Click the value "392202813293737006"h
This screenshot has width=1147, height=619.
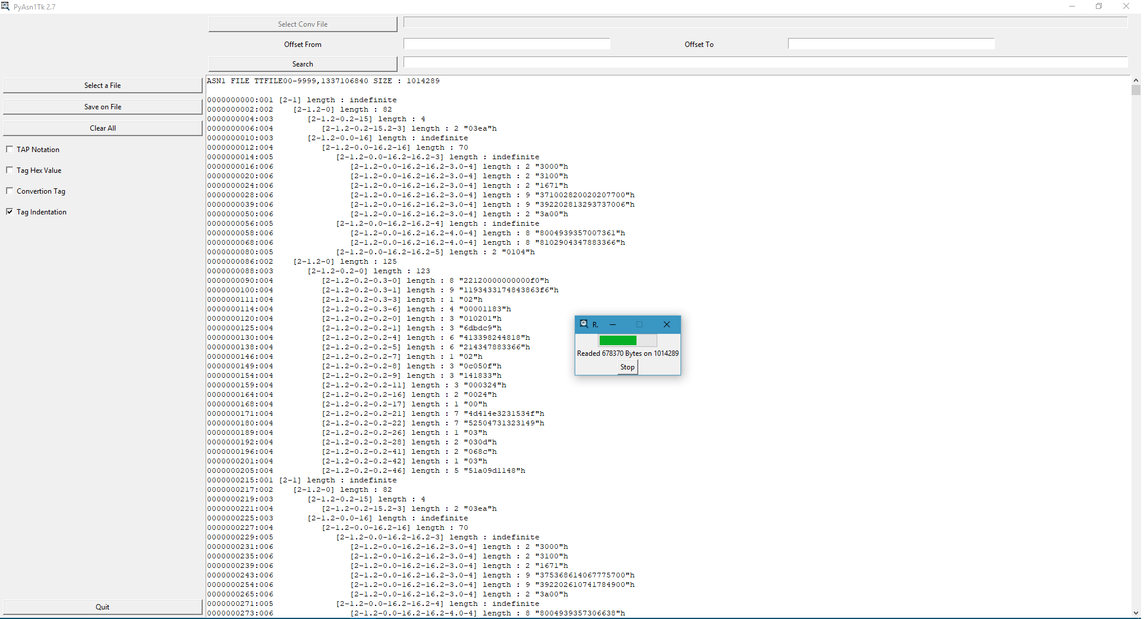(x=585, y=204)
